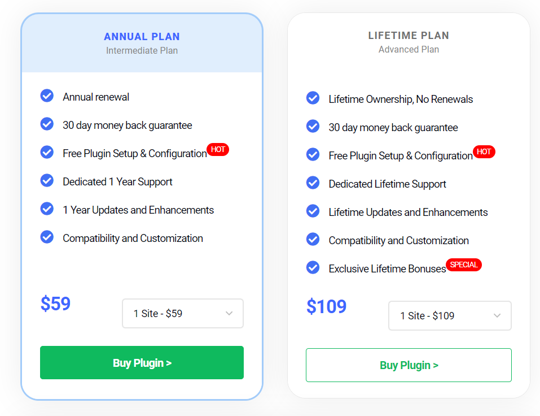Screen dimensions: 540x416
Task: Click the HOT badge in Annual Plan
Action: pyautogui.click(x=218, y=149)
